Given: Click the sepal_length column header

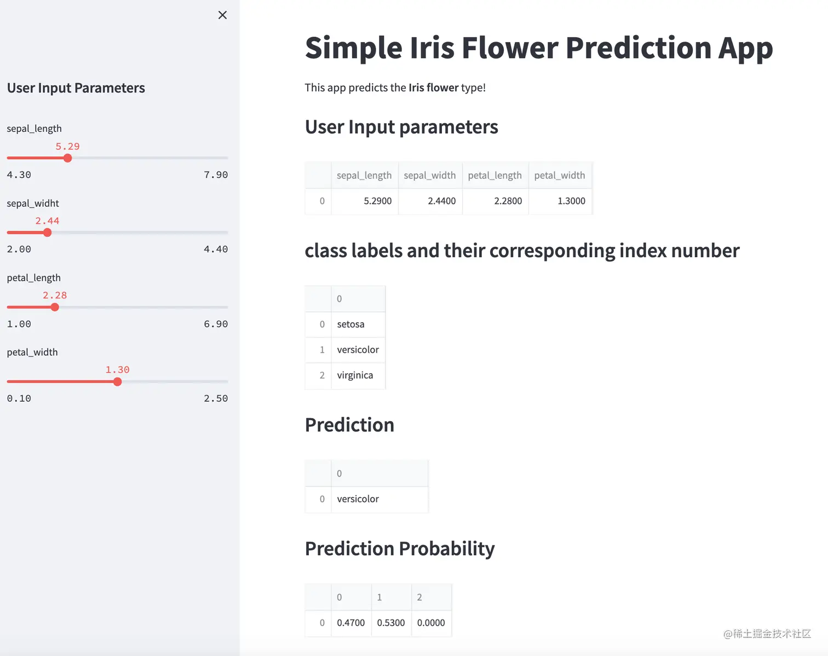Looking at the screenshot, I should (x=364, y=175).
